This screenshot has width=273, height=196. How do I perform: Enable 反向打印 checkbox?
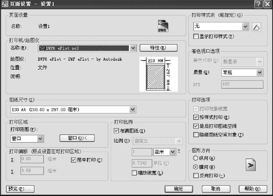point(196,175)
